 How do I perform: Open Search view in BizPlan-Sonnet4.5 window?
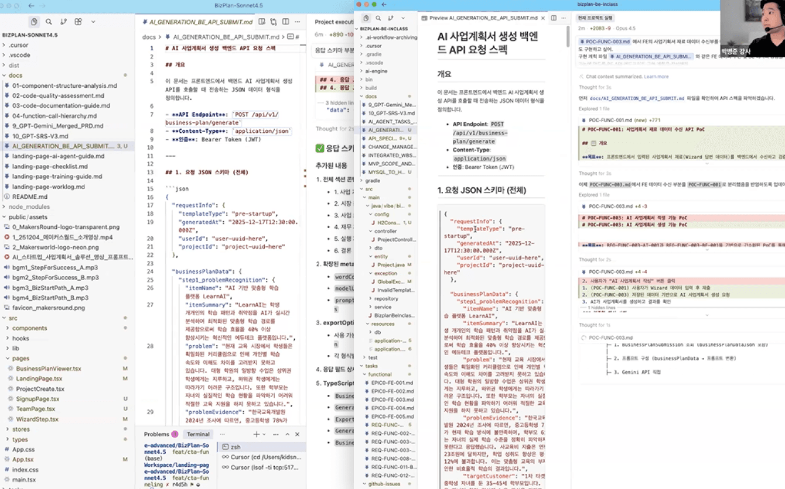tap(49, 22)
